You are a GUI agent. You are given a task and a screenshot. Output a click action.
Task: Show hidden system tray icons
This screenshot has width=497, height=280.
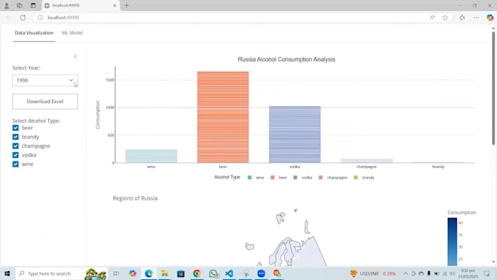[406, 273]
